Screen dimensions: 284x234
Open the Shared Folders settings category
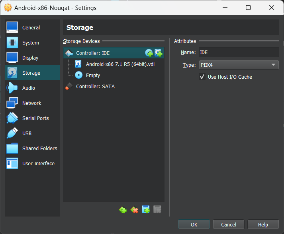point(32,148)
